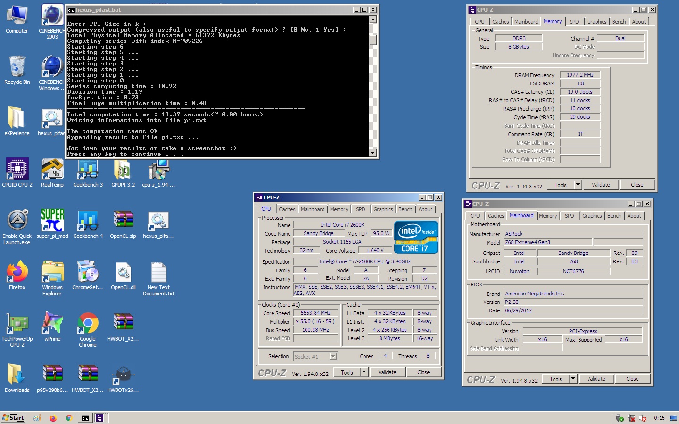
Task: Switch to the CPU-Z taskbar button
Action: point(100,418)
